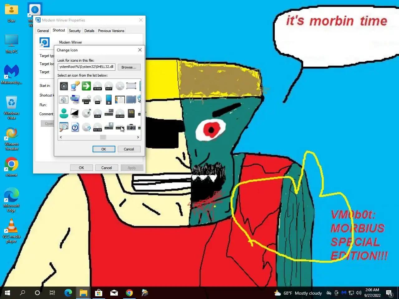Open File Explorer from the taskbar

click(84, 293)
